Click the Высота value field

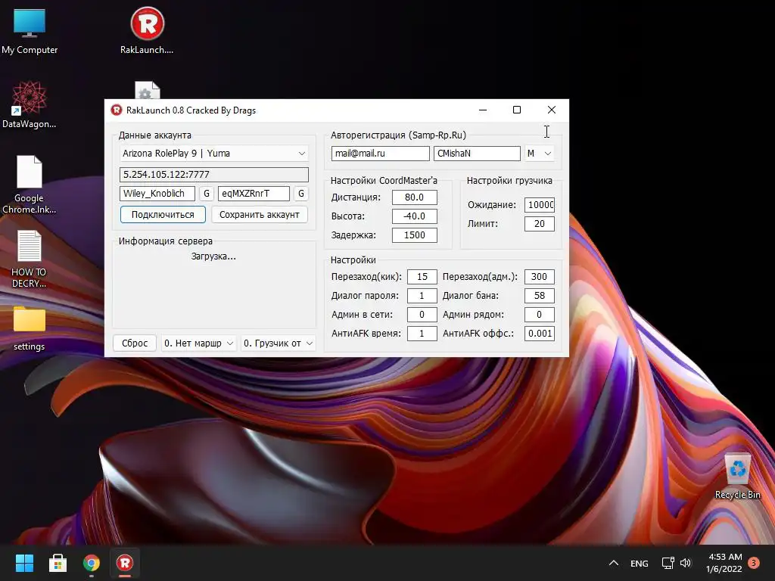[x=414, y=216]
